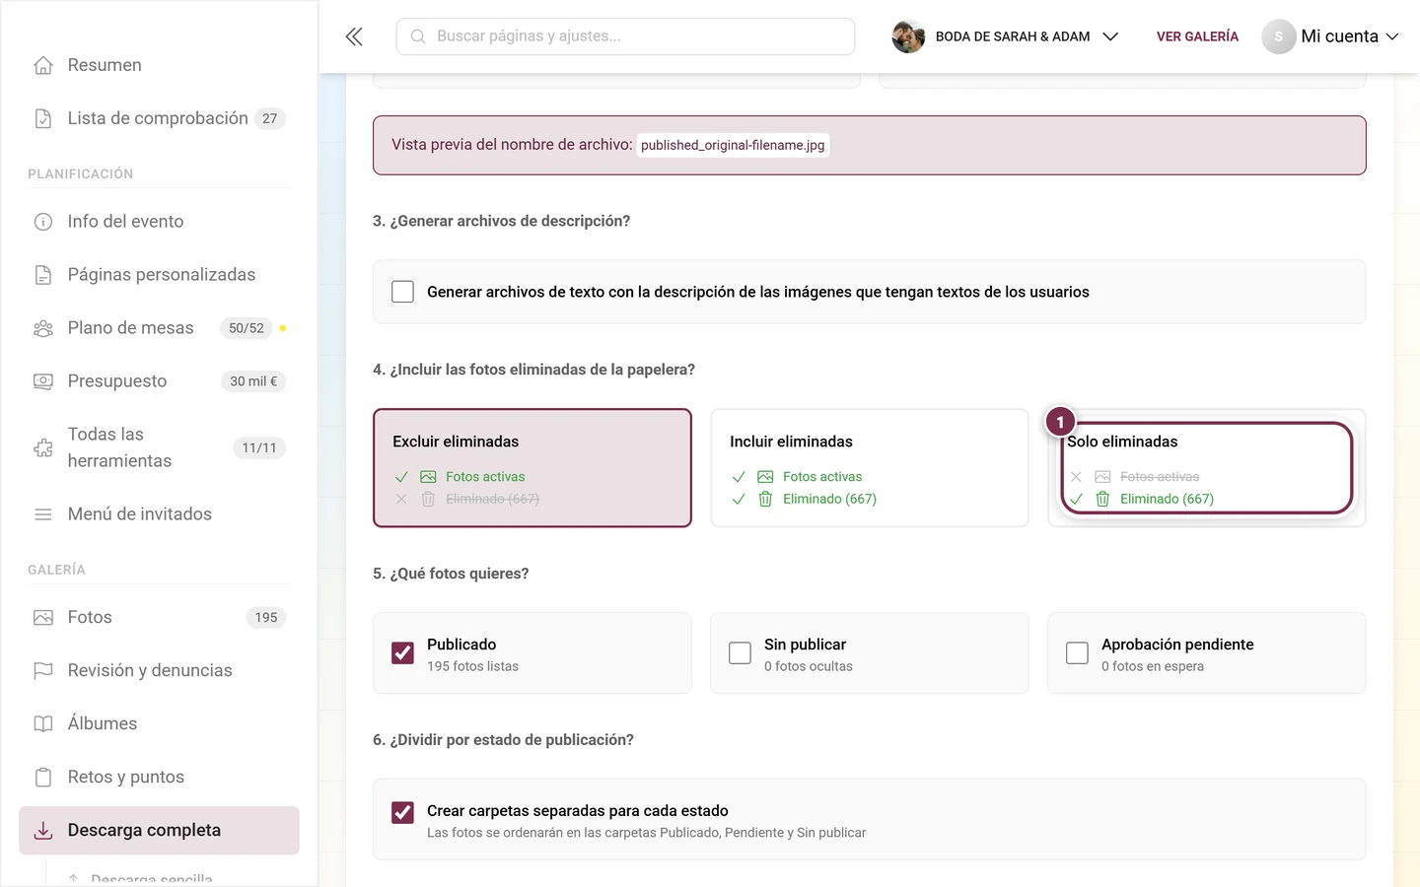
Task: Enable generating description text files checkbox
Action: point(402,292)
